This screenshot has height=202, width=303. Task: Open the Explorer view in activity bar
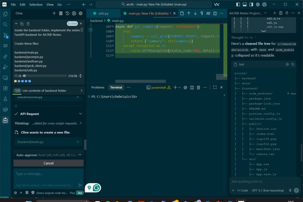pos(5,14)
